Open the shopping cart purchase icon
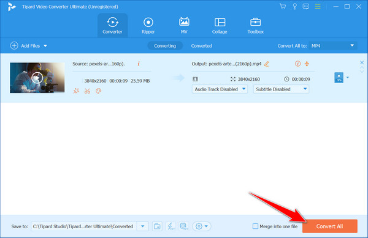Viewport: 368px width, 238px height. point(283,6)
